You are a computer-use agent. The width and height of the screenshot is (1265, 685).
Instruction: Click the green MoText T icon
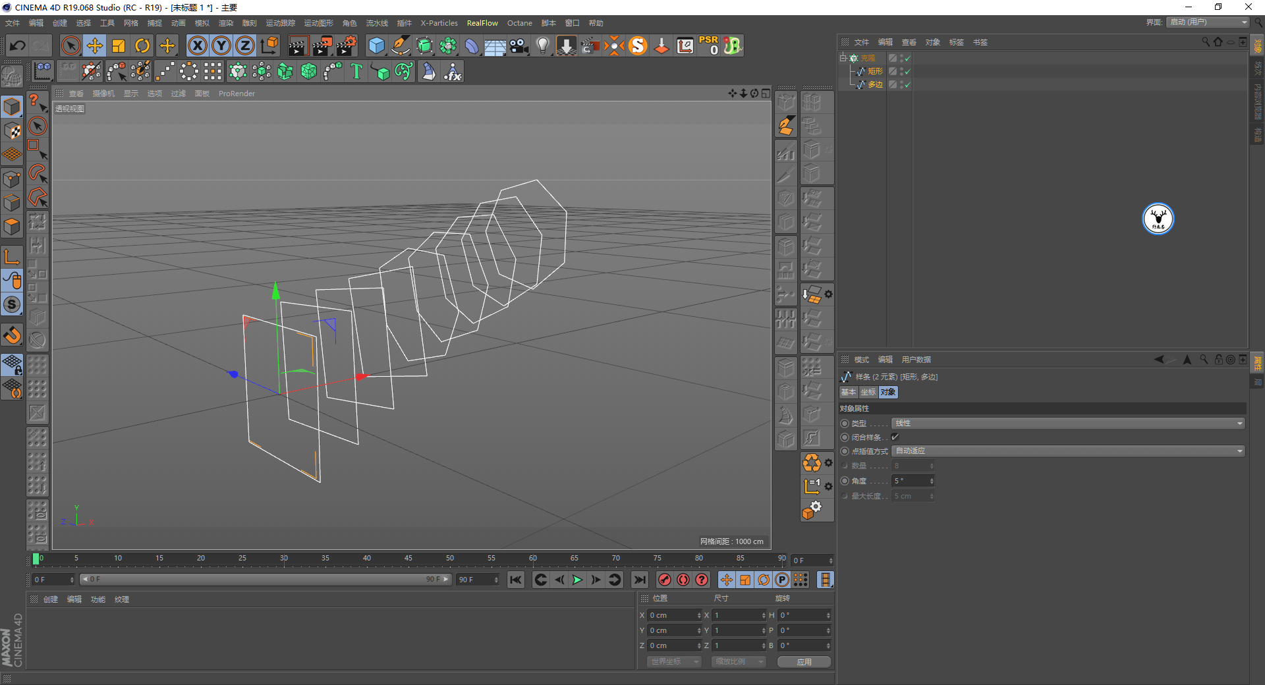click(356, 71)
